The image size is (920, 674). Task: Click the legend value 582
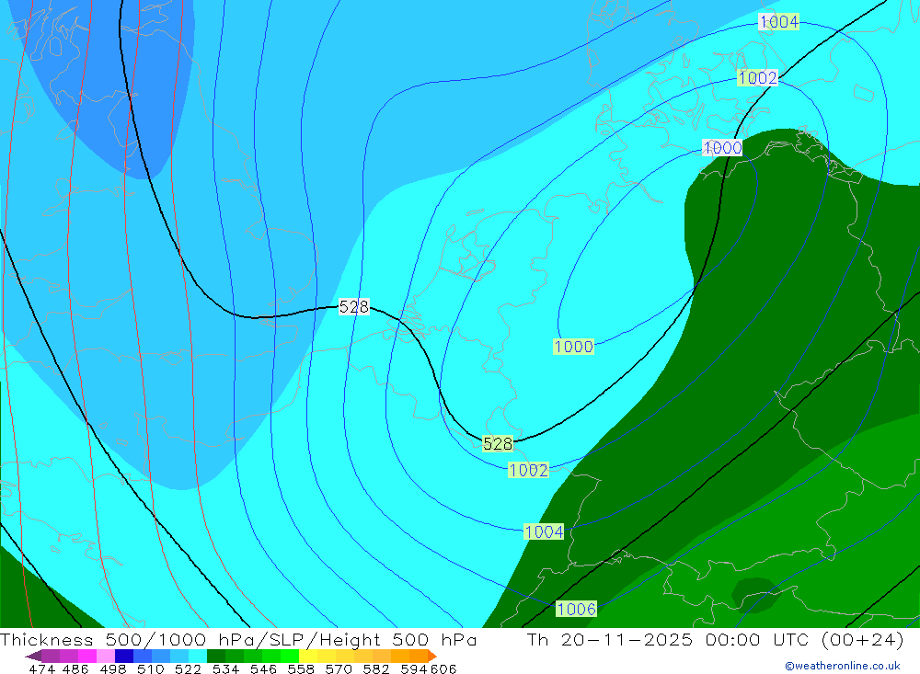375,668
